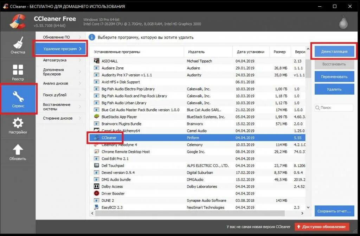
Task: Click the blue info icon
Action: point(92,37)
